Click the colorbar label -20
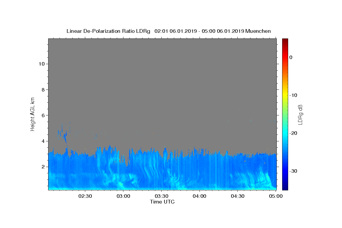The image size is (342, 228). click(294, 133)
